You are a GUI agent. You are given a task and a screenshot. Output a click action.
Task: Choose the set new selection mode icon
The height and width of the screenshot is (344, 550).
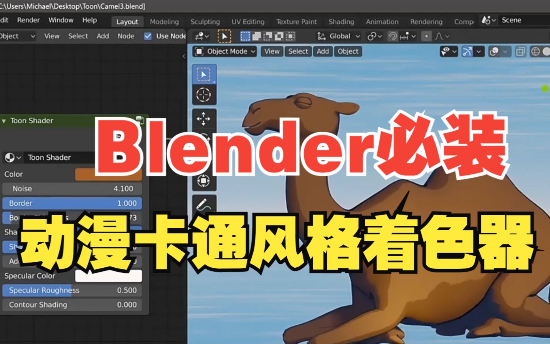(245, 36)
